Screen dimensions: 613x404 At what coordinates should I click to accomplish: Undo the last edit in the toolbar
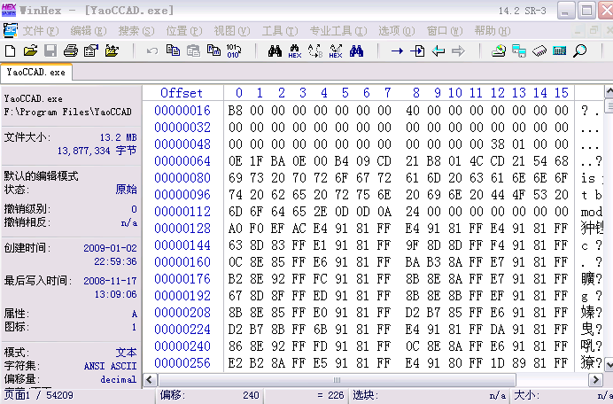[152, 50]
